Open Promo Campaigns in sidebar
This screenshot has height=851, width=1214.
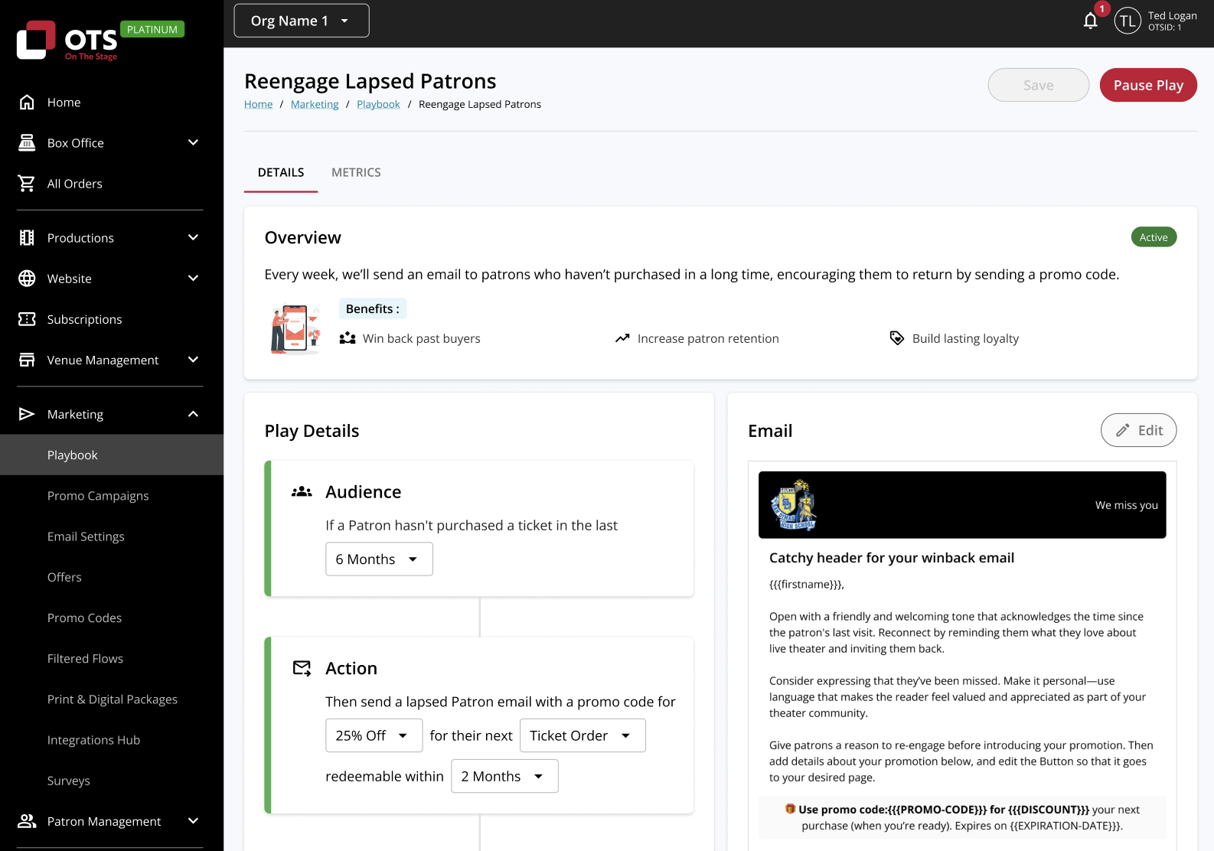click(98, 495)
